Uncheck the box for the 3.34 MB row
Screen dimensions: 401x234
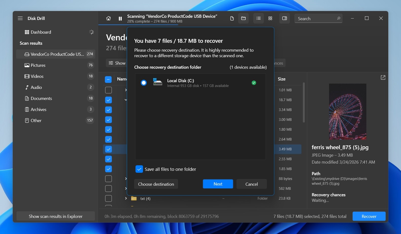108,110
